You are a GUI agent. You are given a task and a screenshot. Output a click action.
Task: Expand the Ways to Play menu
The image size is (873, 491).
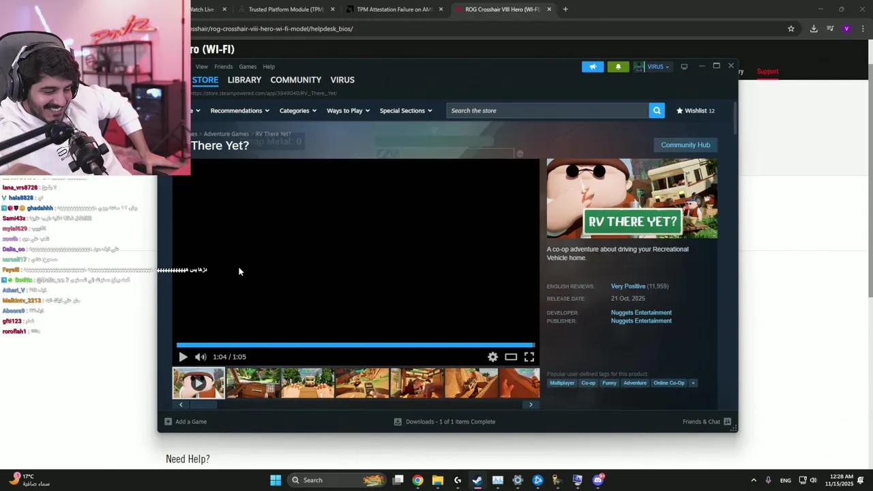point(348,110)
